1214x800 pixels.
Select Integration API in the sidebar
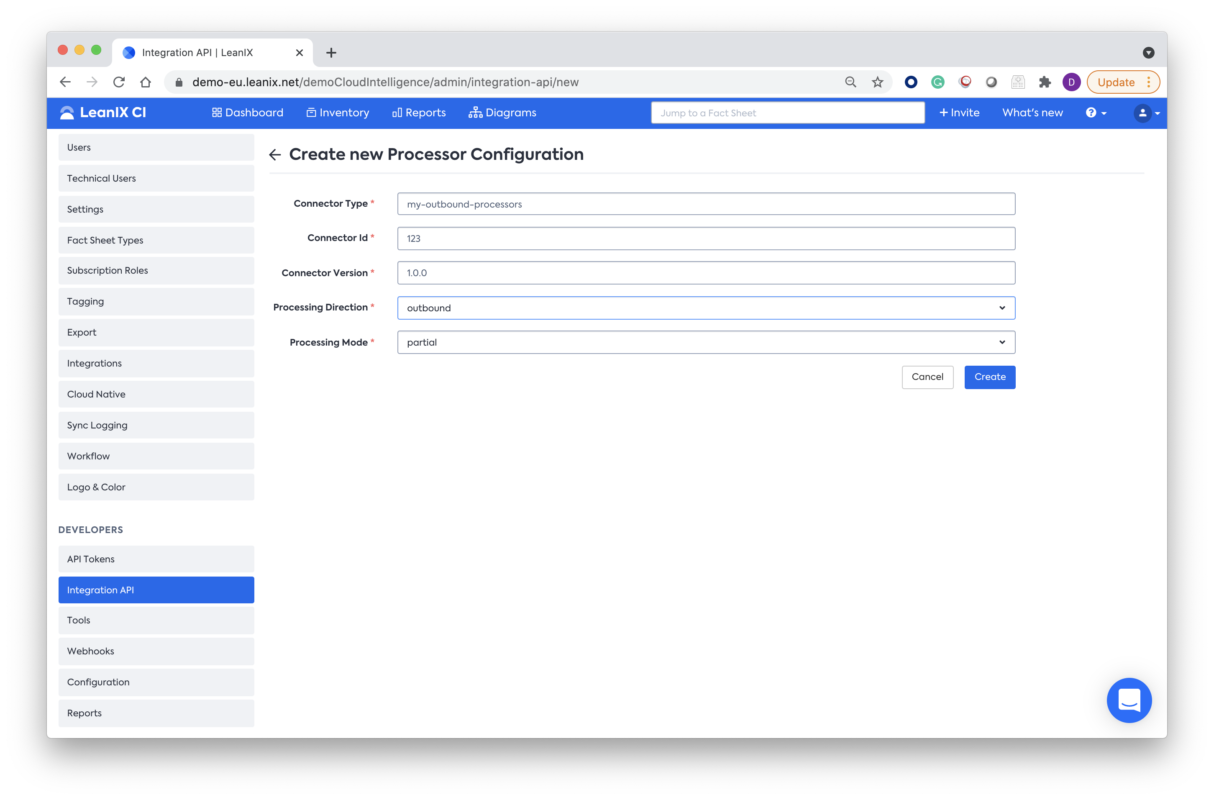[x=156, y=590]
